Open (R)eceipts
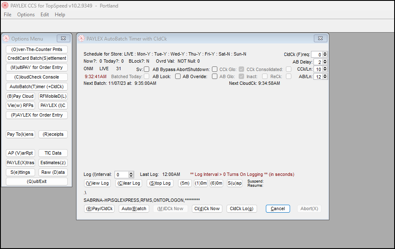The image size is (395, 249). [x=53, y=134]
